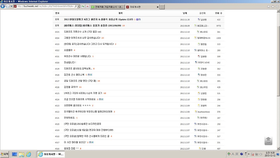The height and width of the screenshot is (158, 280).
Task: Click the red X Stop button
Action: point(87,7)
